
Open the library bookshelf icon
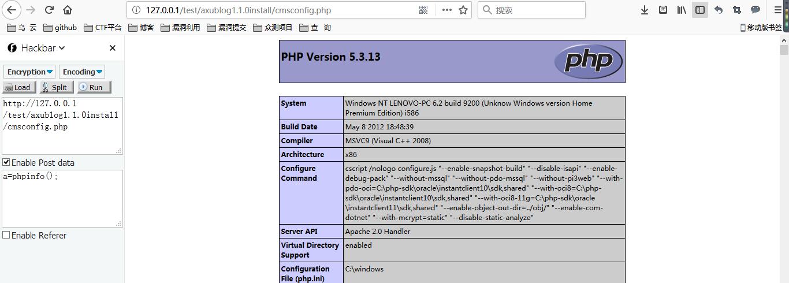[682, 10]
